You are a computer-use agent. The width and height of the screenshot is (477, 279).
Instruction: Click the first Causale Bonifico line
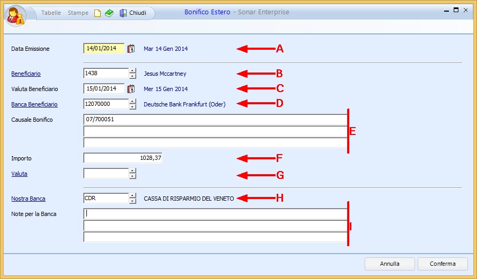coord(215,120)
